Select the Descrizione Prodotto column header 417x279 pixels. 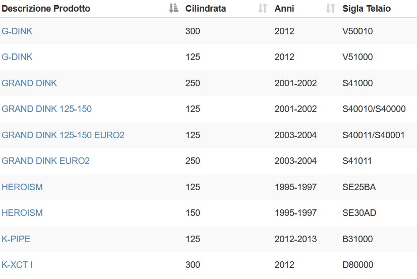pos(46,9)
